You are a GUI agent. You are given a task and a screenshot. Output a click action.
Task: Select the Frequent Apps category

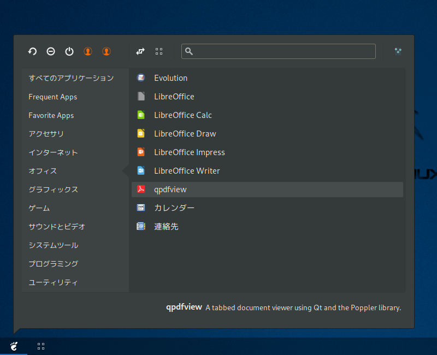pos(75,97)
